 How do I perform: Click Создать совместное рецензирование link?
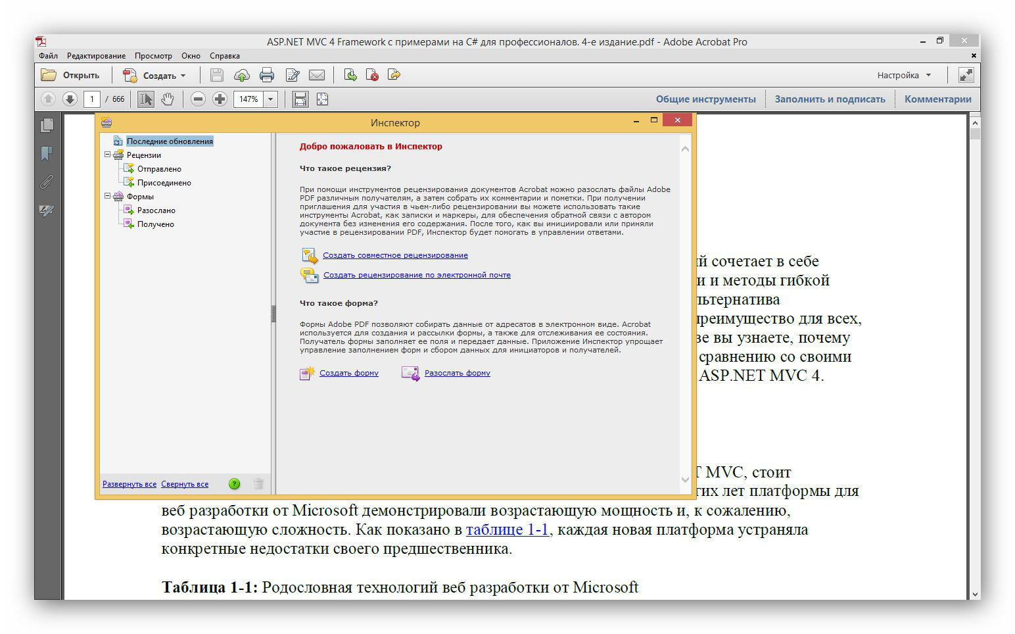pos(395,255)
